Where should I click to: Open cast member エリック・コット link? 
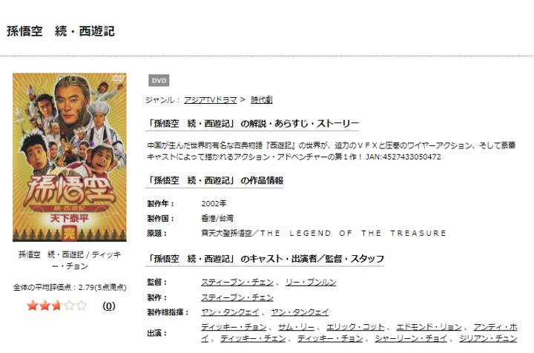pos(355,327)
